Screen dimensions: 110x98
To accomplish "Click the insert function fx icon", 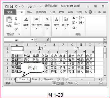I will pos(48,40).
